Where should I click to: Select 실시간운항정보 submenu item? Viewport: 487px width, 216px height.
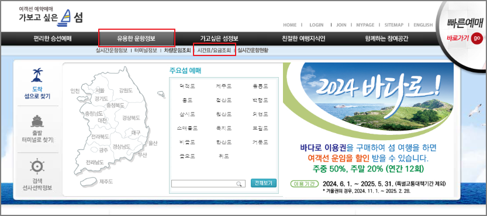[112, 50]
